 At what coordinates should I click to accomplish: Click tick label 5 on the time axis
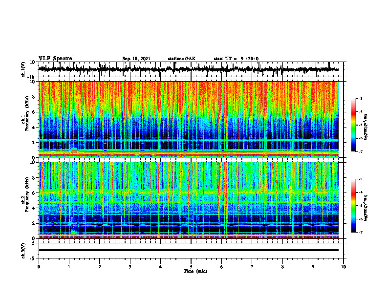click(x=191, y=267)
